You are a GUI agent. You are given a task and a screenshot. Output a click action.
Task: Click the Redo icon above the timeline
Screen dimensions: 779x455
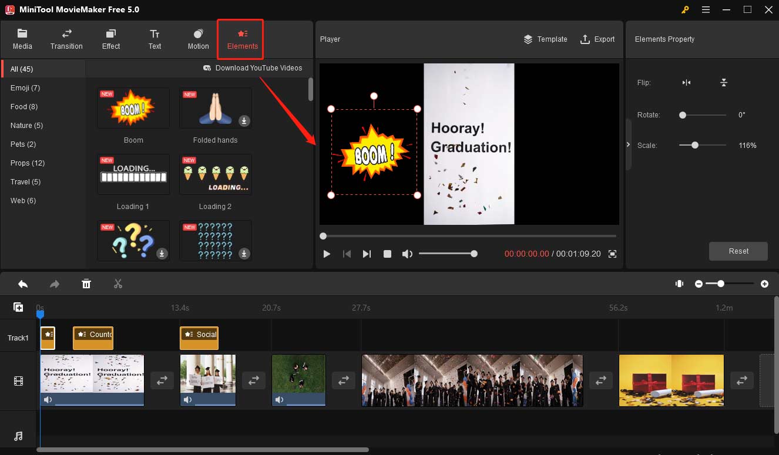click(x=55, y=284)
